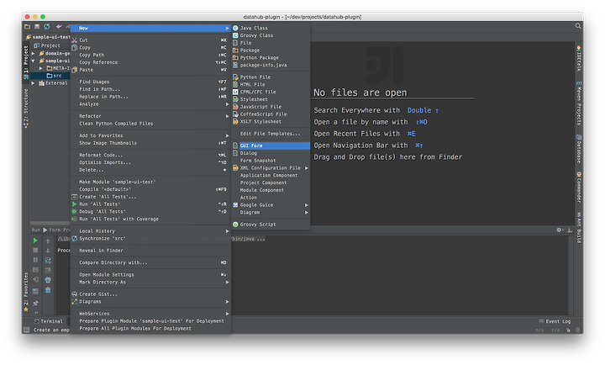The image size is (605, 365).
Task: Choose Dialog in New submenu
Action: (271, 153)
